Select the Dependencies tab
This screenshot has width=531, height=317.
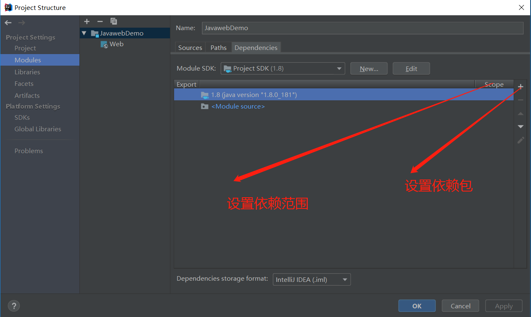(x=256, y=47)
